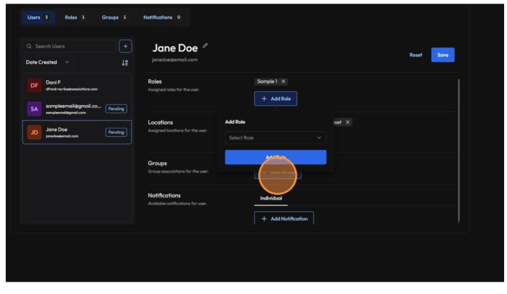The image size is (507, 294).
Task: Click the janedoe@email.com text under header
Action: (x=175, y=60)
